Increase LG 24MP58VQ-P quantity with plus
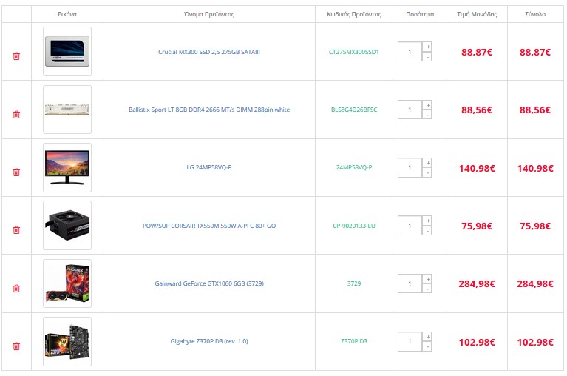The image size is (567, 376). click(x=427, y=163)
